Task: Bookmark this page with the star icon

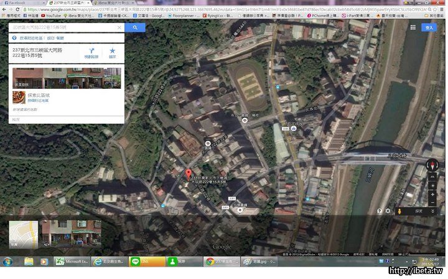Action: 435,9
